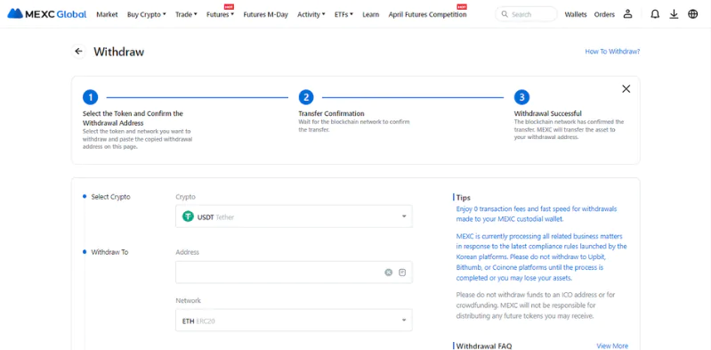The width and height of the screenshot is (711, 350).
Task: Go to Futures M-Day
Action: click(266, 14)
